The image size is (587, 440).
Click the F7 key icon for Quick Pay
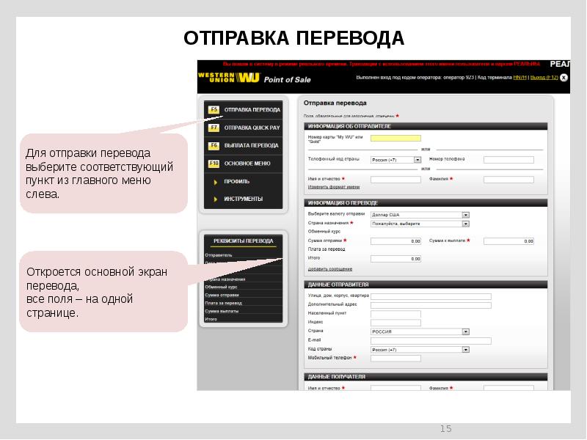(x=214, y=128)
